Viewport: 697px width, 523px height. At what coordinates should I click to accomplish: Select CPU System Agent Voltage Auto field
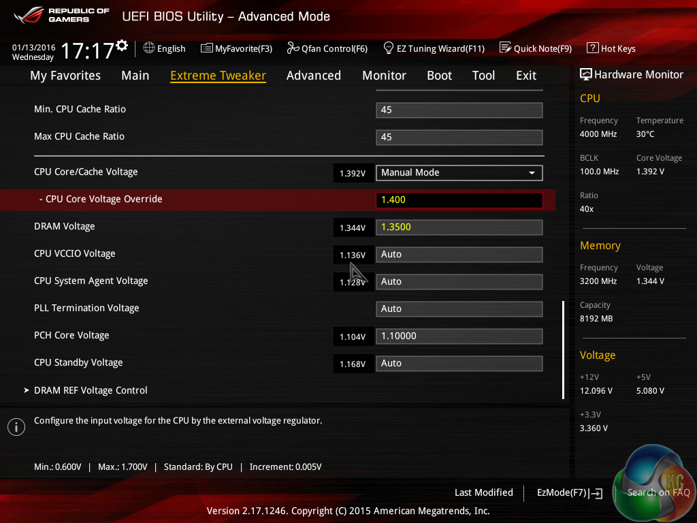(x=459, y=281)
